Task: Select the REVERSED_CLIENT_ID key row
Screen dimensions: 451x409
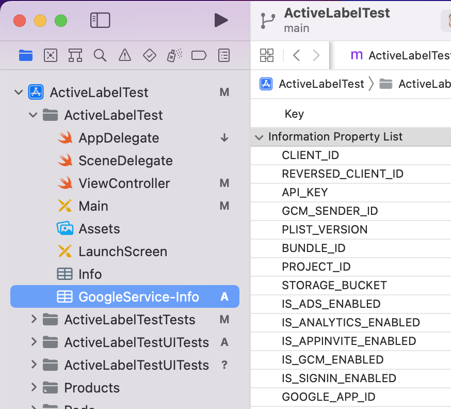Action: [351, 174]
